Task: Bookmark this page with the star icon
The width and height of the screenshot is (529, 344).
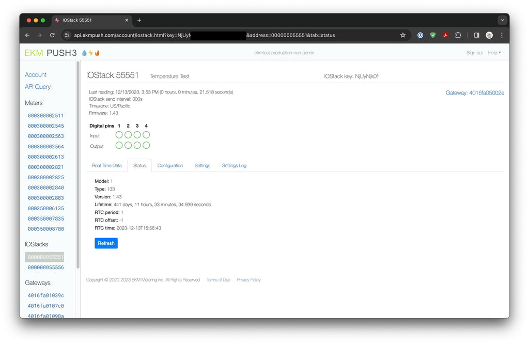Action: coord(403,35)
